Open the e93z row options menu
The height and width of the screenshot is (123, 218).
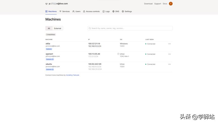tap(169, 44)
